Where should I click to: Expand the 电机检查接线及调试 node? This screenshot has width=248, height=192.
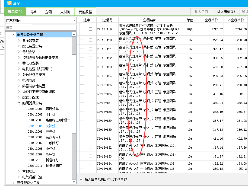click(19, 69)
